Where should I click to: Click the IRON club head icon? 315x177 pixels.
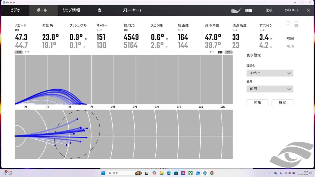point(236,10)
